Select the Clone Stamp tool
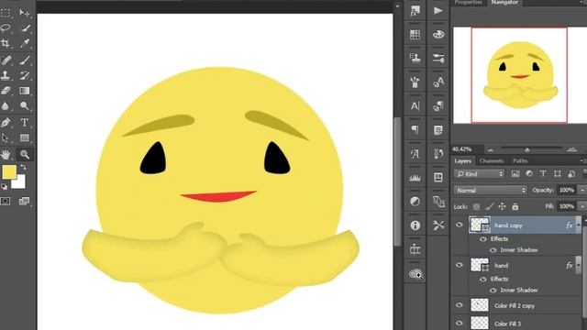Screen dimensions: 587x330 point(6,75)
